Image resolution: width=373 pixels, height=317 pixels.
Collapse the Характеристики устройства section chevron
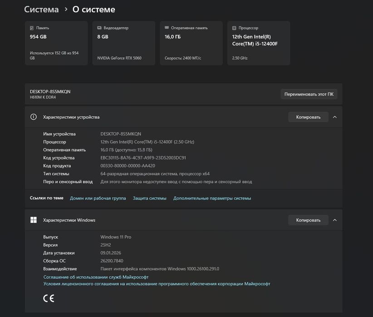335,117
